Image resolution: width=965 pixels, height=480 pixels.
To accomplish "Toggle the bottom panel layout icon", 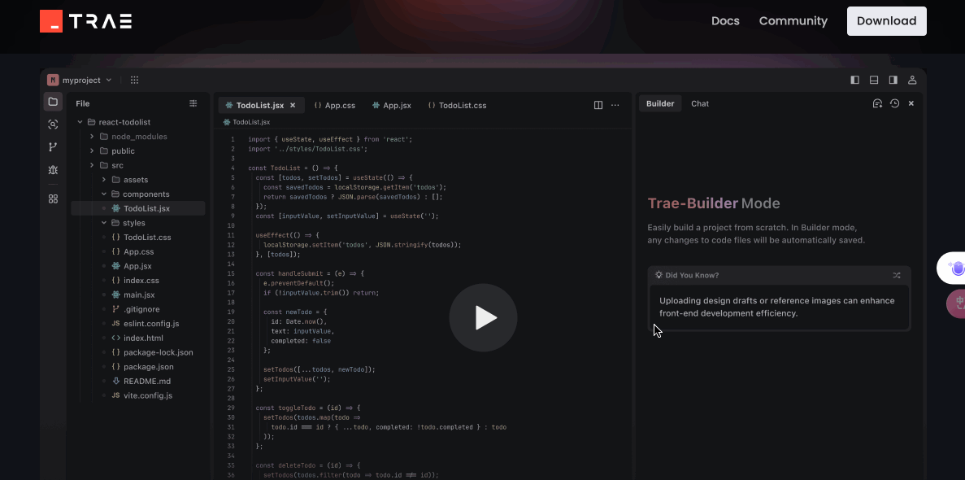I will (x=874, y=80).
